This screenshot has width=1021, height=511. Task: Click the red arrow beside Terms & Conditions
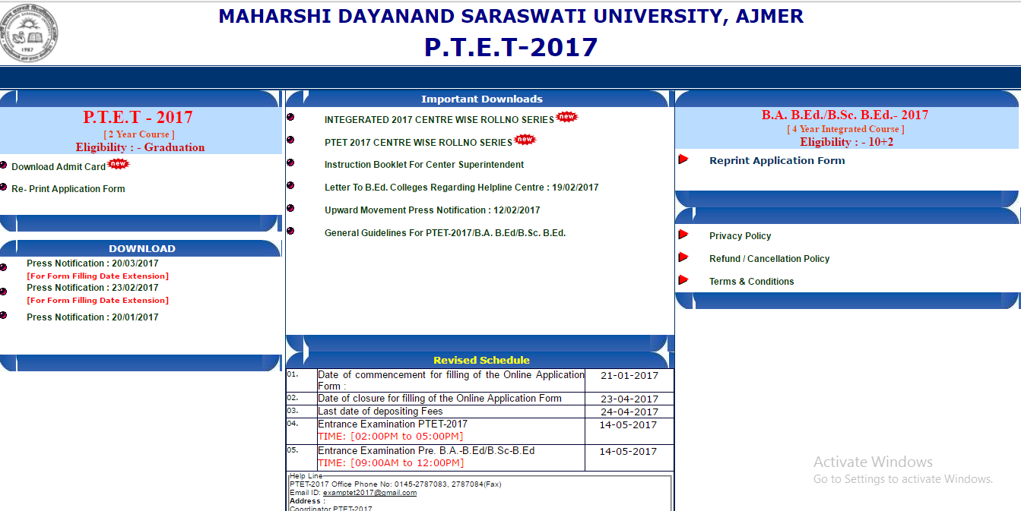point(683,280)
